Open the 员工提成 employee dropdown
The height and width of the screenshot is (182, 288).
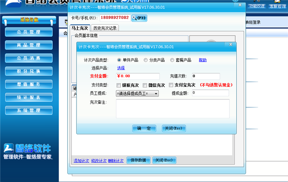tap(137, 93)
